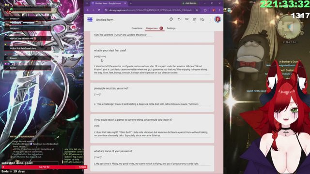The width and height of the screenshot is (310, 174).
Task: Click the 'Burd that talks right?' answer
Action: coord(151,134)
